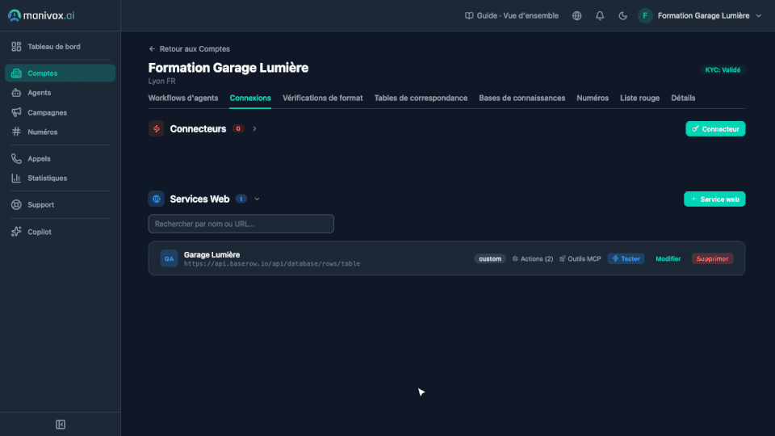The height and width of the screenshot is (436, 775).
Task: Open Numéros tab
Action: click(593, 98)
